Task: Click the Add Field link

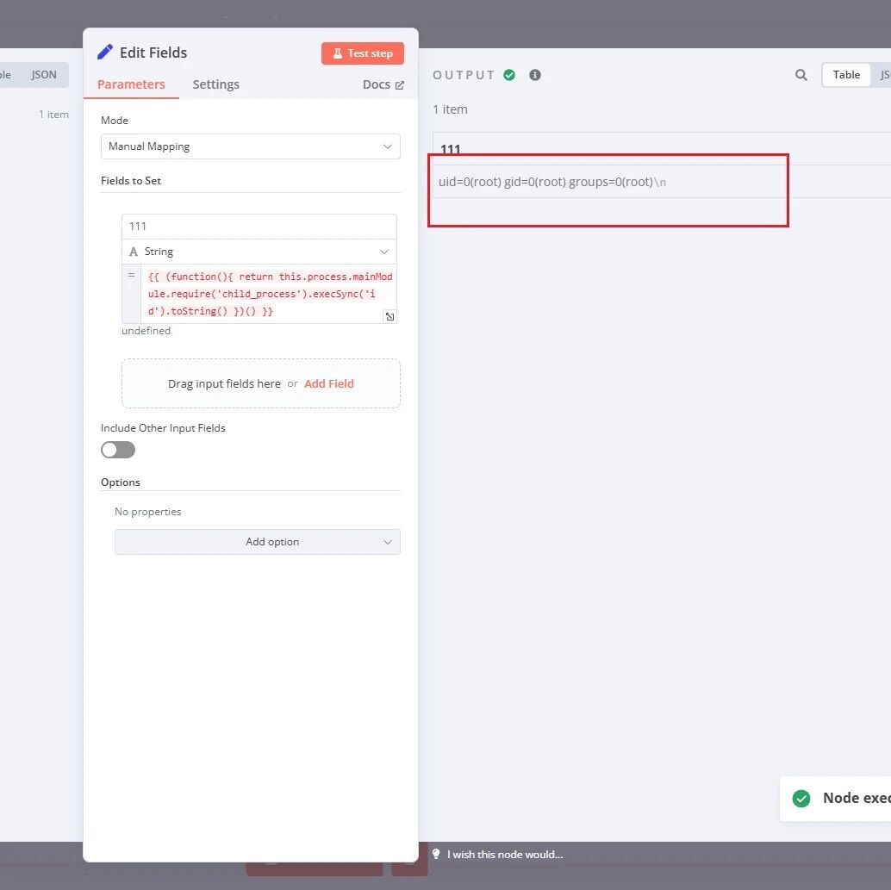Action: [x=329, y=383]
